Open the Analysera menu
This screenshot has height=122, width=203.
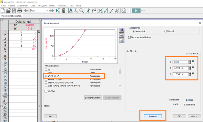pyautogui.click(x=42, y=6)
